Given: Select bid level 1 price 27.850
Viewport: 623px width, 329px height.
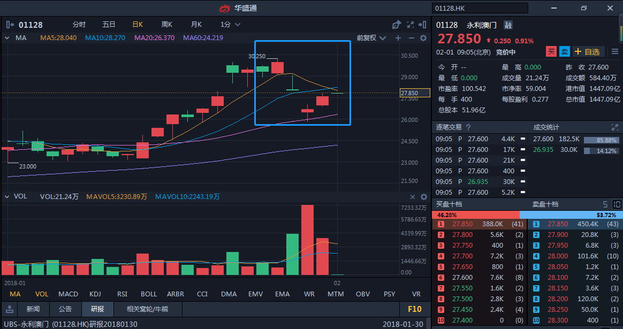Looking at the screenshot, I should pyautogui.click(x=462, y=224).
